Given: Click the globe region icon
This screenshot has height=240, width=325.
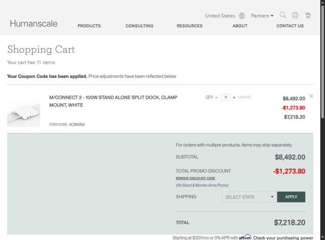Looking at the screenshot, I should click(x=242, y=16).
